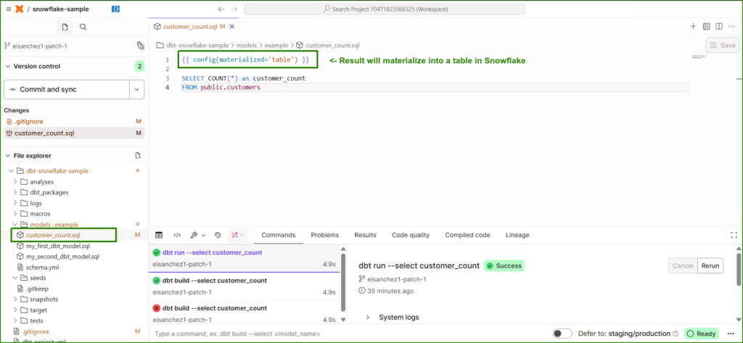Screen dimensions: 743x343
Task: Click the green success icon of dbt run
Action: pyautogui.click(x=157, y=252)
